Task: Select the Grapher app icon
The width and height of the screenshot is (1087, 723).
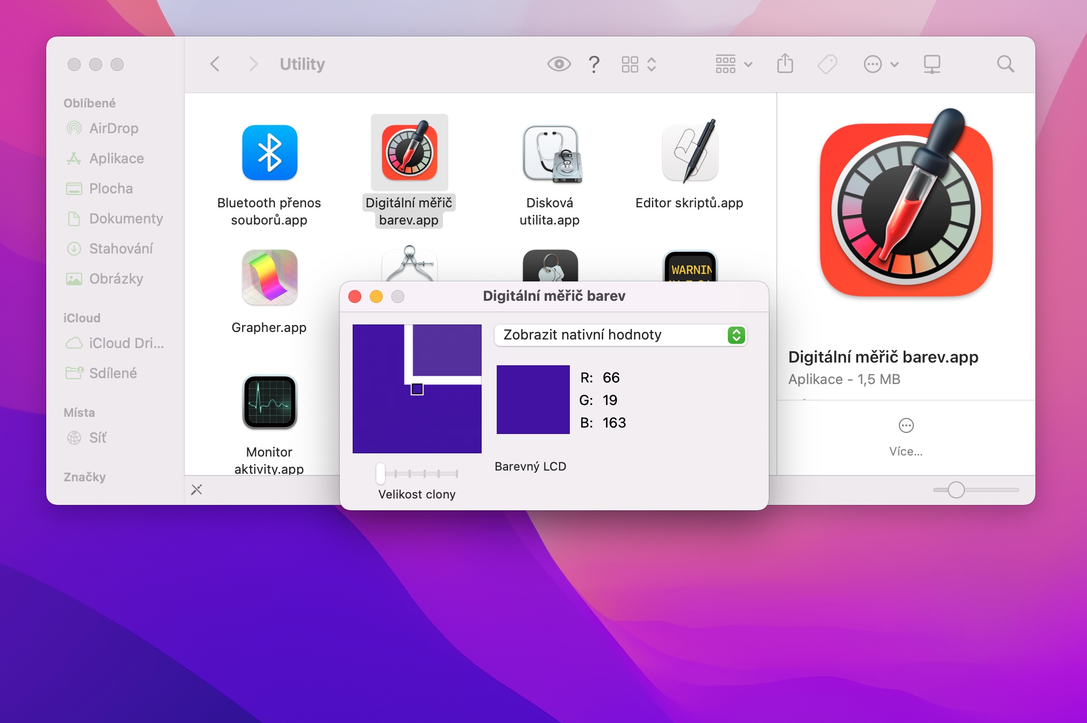Action: pyautogui.click(x=269, y=277)
